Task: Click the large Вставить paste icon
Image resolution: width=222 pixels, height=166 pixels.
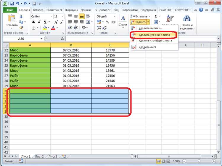Action: (x=12, y=19)
